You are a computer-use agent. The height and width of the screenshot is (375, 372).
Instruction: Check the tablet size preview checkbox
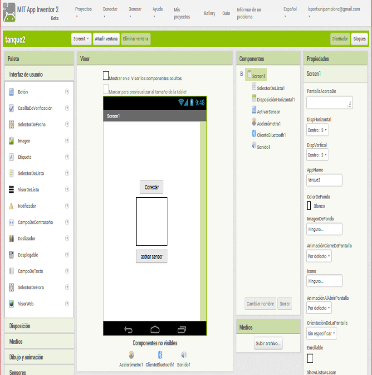[x=106, y=89]
